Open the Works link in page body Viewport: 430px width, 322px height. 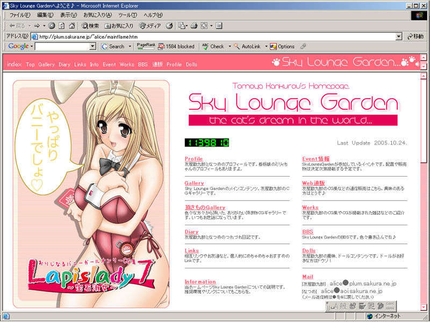point(310,208)
